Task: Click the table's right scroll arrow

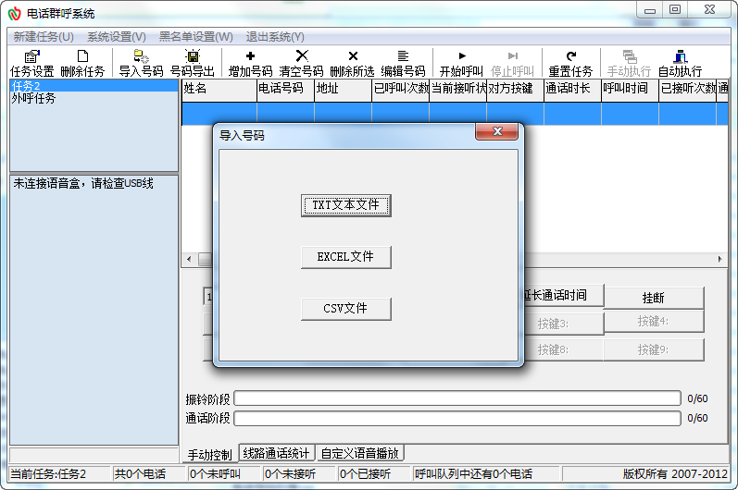Action: click(x=719, y=259)
